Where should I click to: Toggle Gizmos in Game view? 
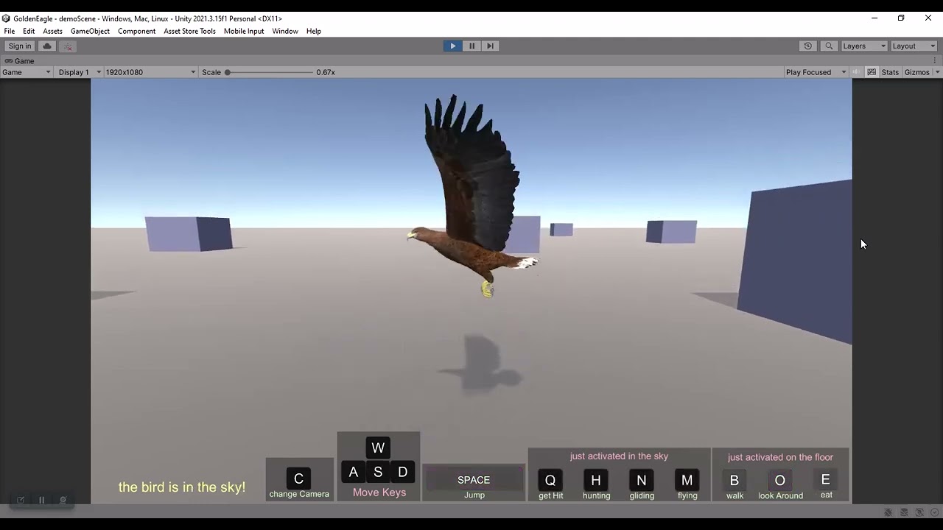pos(916,72)
